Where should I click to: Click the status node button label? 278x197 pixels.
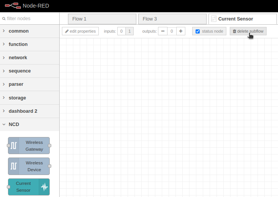coord(212,32)
